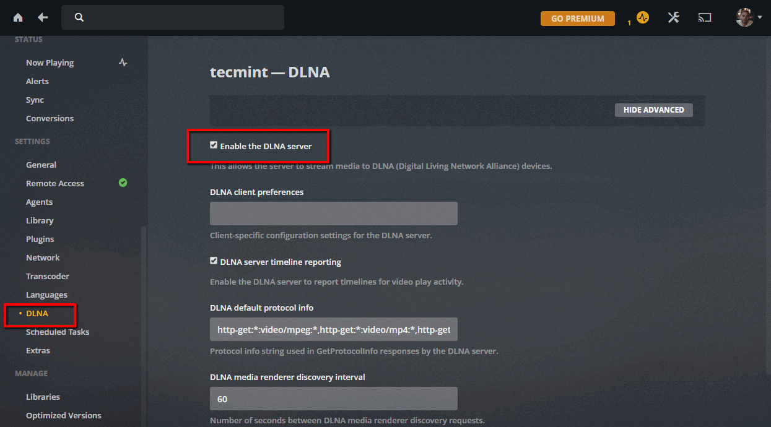Click the cast to device icon
This screenshot has height=427, width=771.
click(x=705, y=18)
